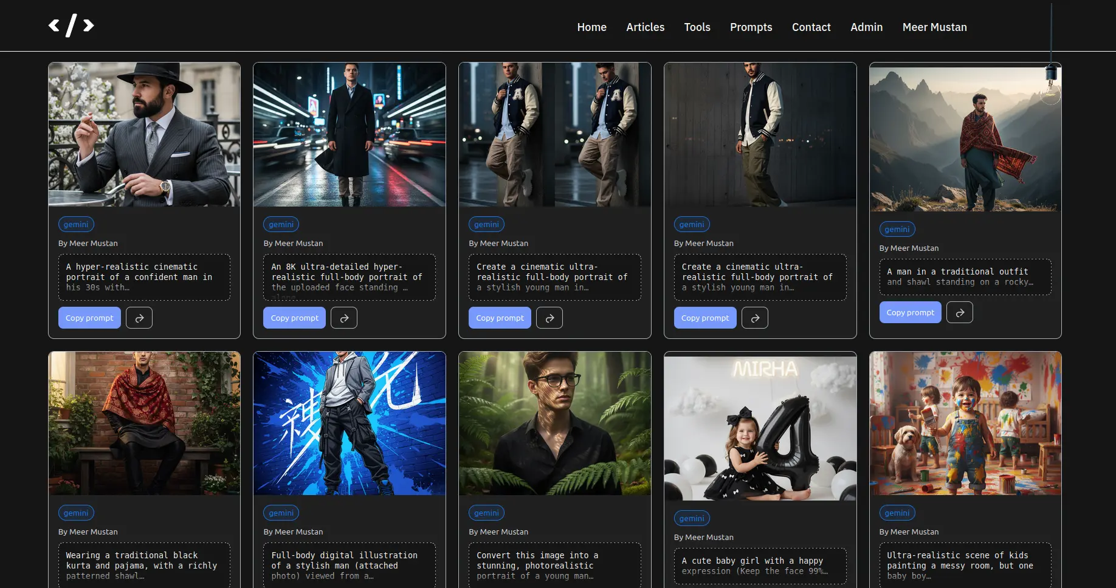The image size is (1116, 588).
Task: Navigate to the Prompts page
Action: click(x=751, y=27)
